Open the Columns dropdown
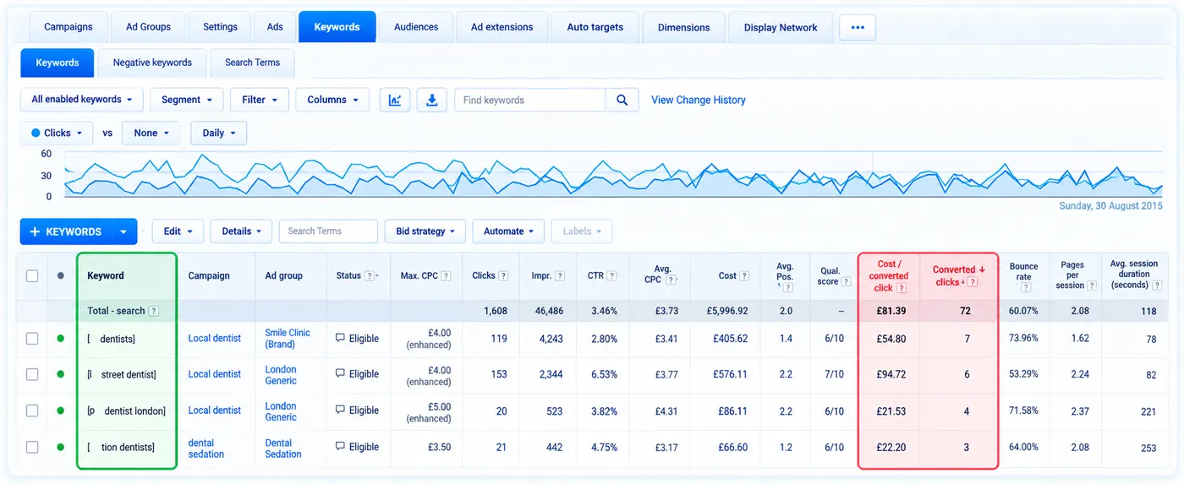The width and height of the screenshot is (1184, 484). tap(332, 100)
